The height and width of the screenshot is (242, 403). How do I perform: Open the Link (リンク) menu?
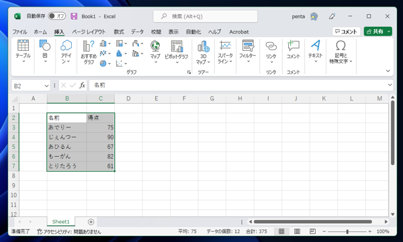tap(271, 52)
